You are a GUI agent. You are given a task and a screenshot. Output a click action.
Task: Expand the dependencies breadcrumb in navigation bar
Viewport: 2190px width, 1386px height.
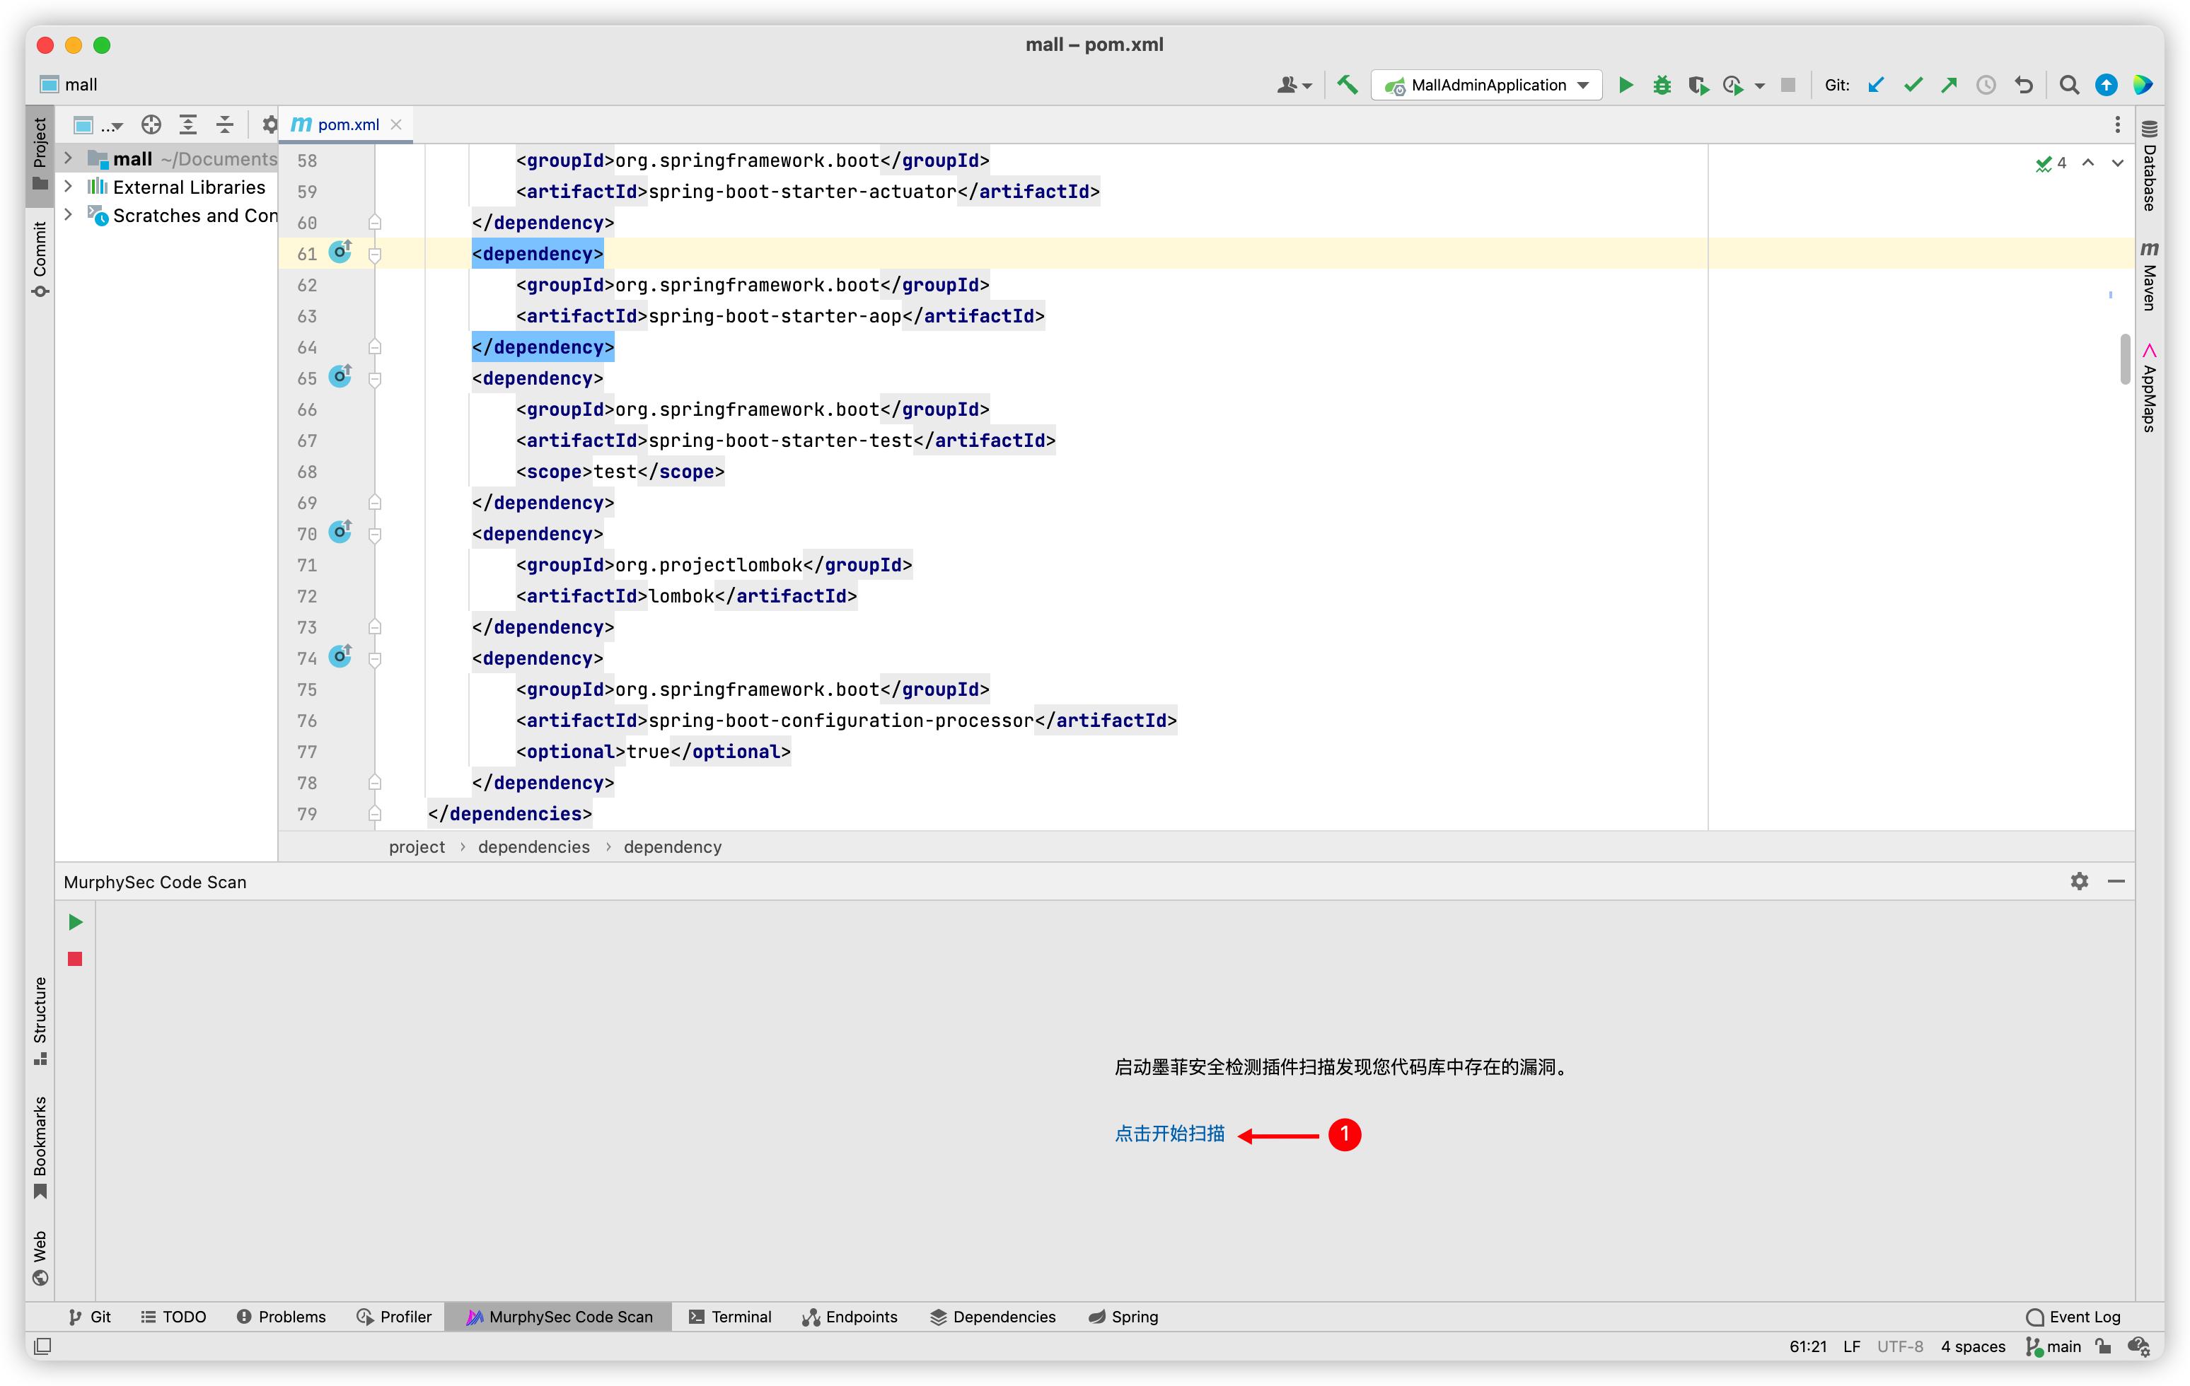(533, 847)
